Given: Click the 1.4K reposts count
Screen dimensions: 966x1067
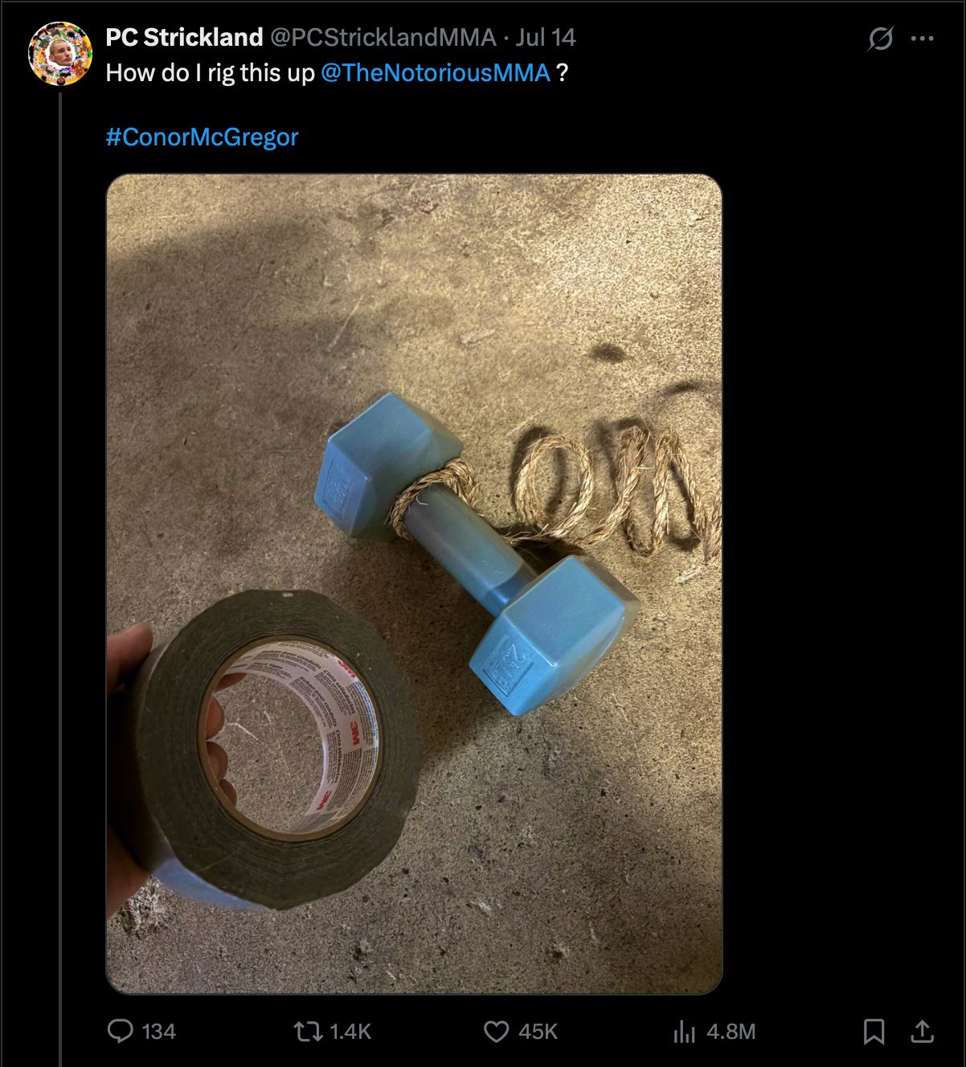Looking at the screenshot, I should tap(351, 1032).
